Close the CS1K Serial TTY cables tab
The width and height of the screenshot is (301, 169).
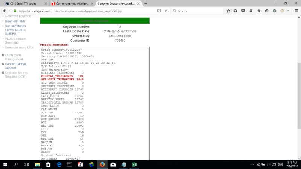[x=46, y=3]
